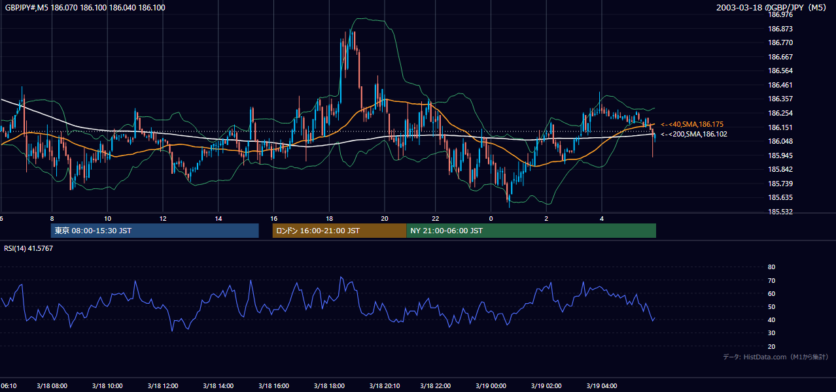Click the bottom time label 3/19 00:00
This screenshot has width=836, height=392.
click(491, 385)
